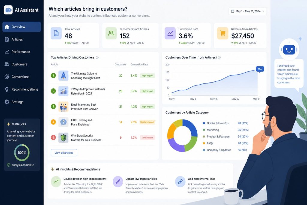Click the 152 data point label on the chart
Screen dimensions: 307x205
(260, 69)
